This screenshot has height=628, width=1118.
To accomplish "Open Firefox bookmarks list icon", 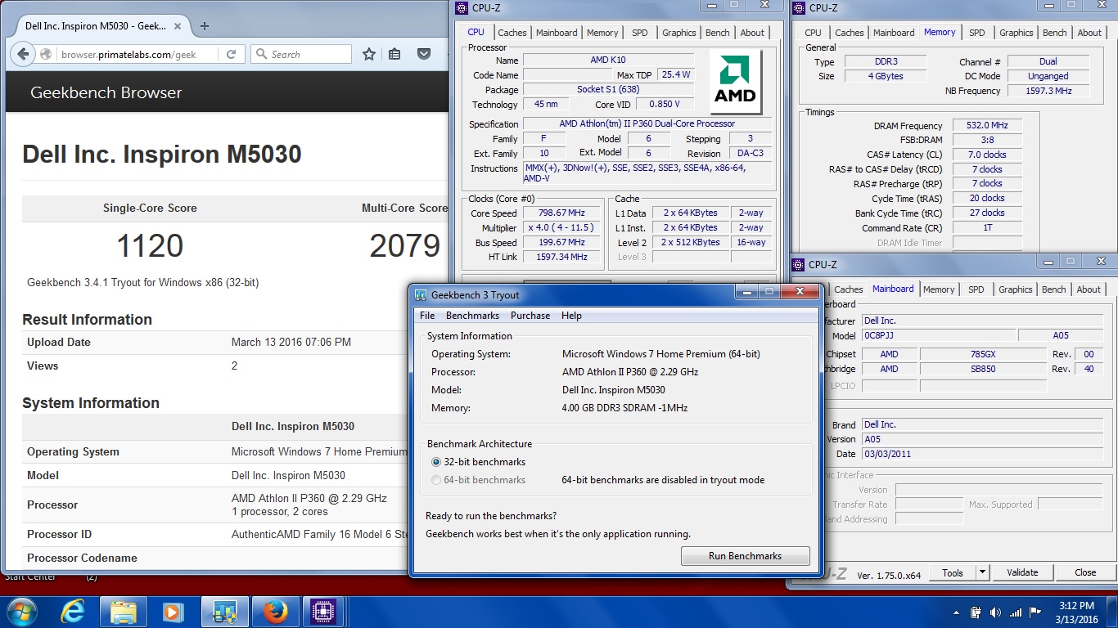I will pyautogui.click(x=395, y=55).
